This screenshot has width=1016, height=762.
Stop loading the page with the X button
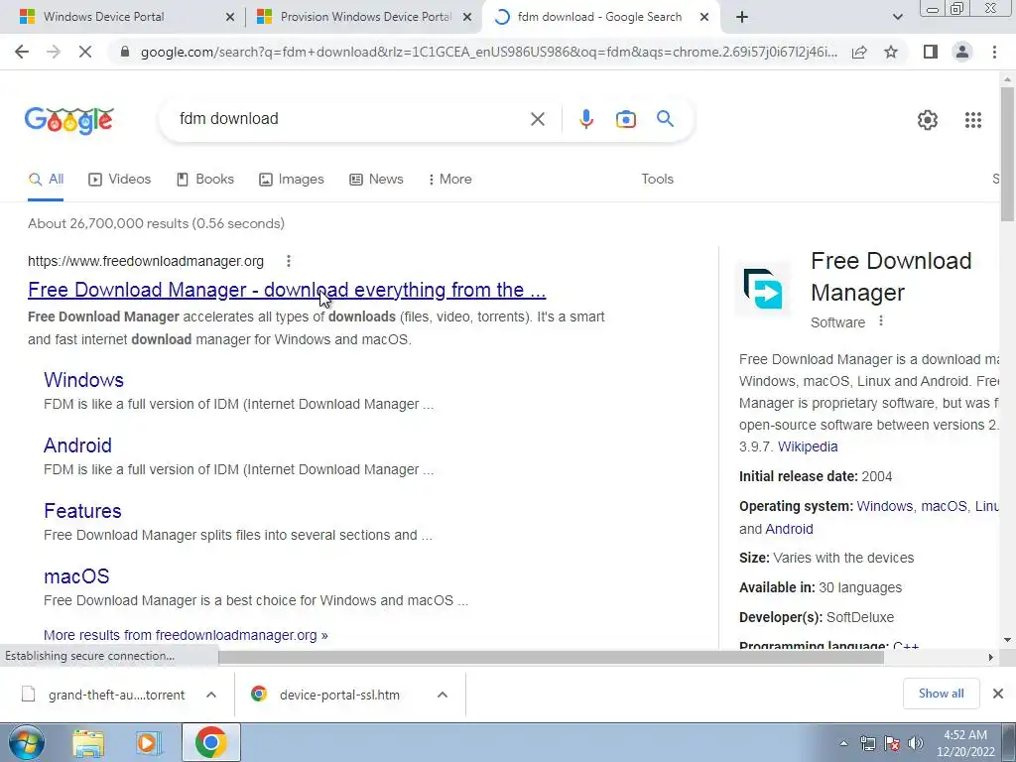pos(85,52)
